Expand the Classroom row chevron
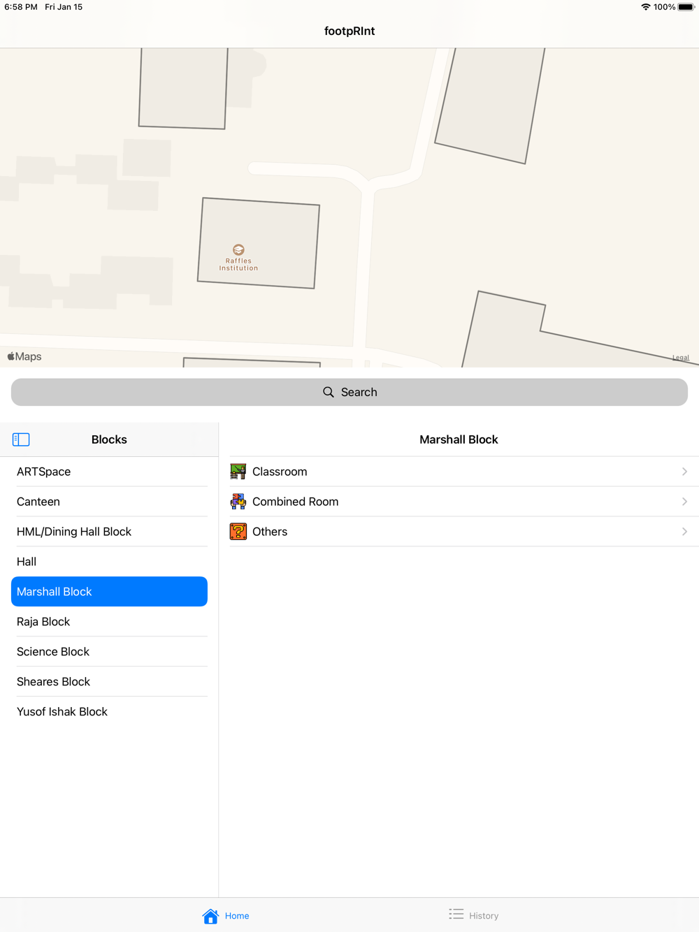Screen dimensions: 699x932 pyautogui.click(x=684, y=472)
